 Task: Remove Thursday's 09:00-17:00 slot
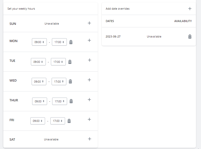(71, 101)
